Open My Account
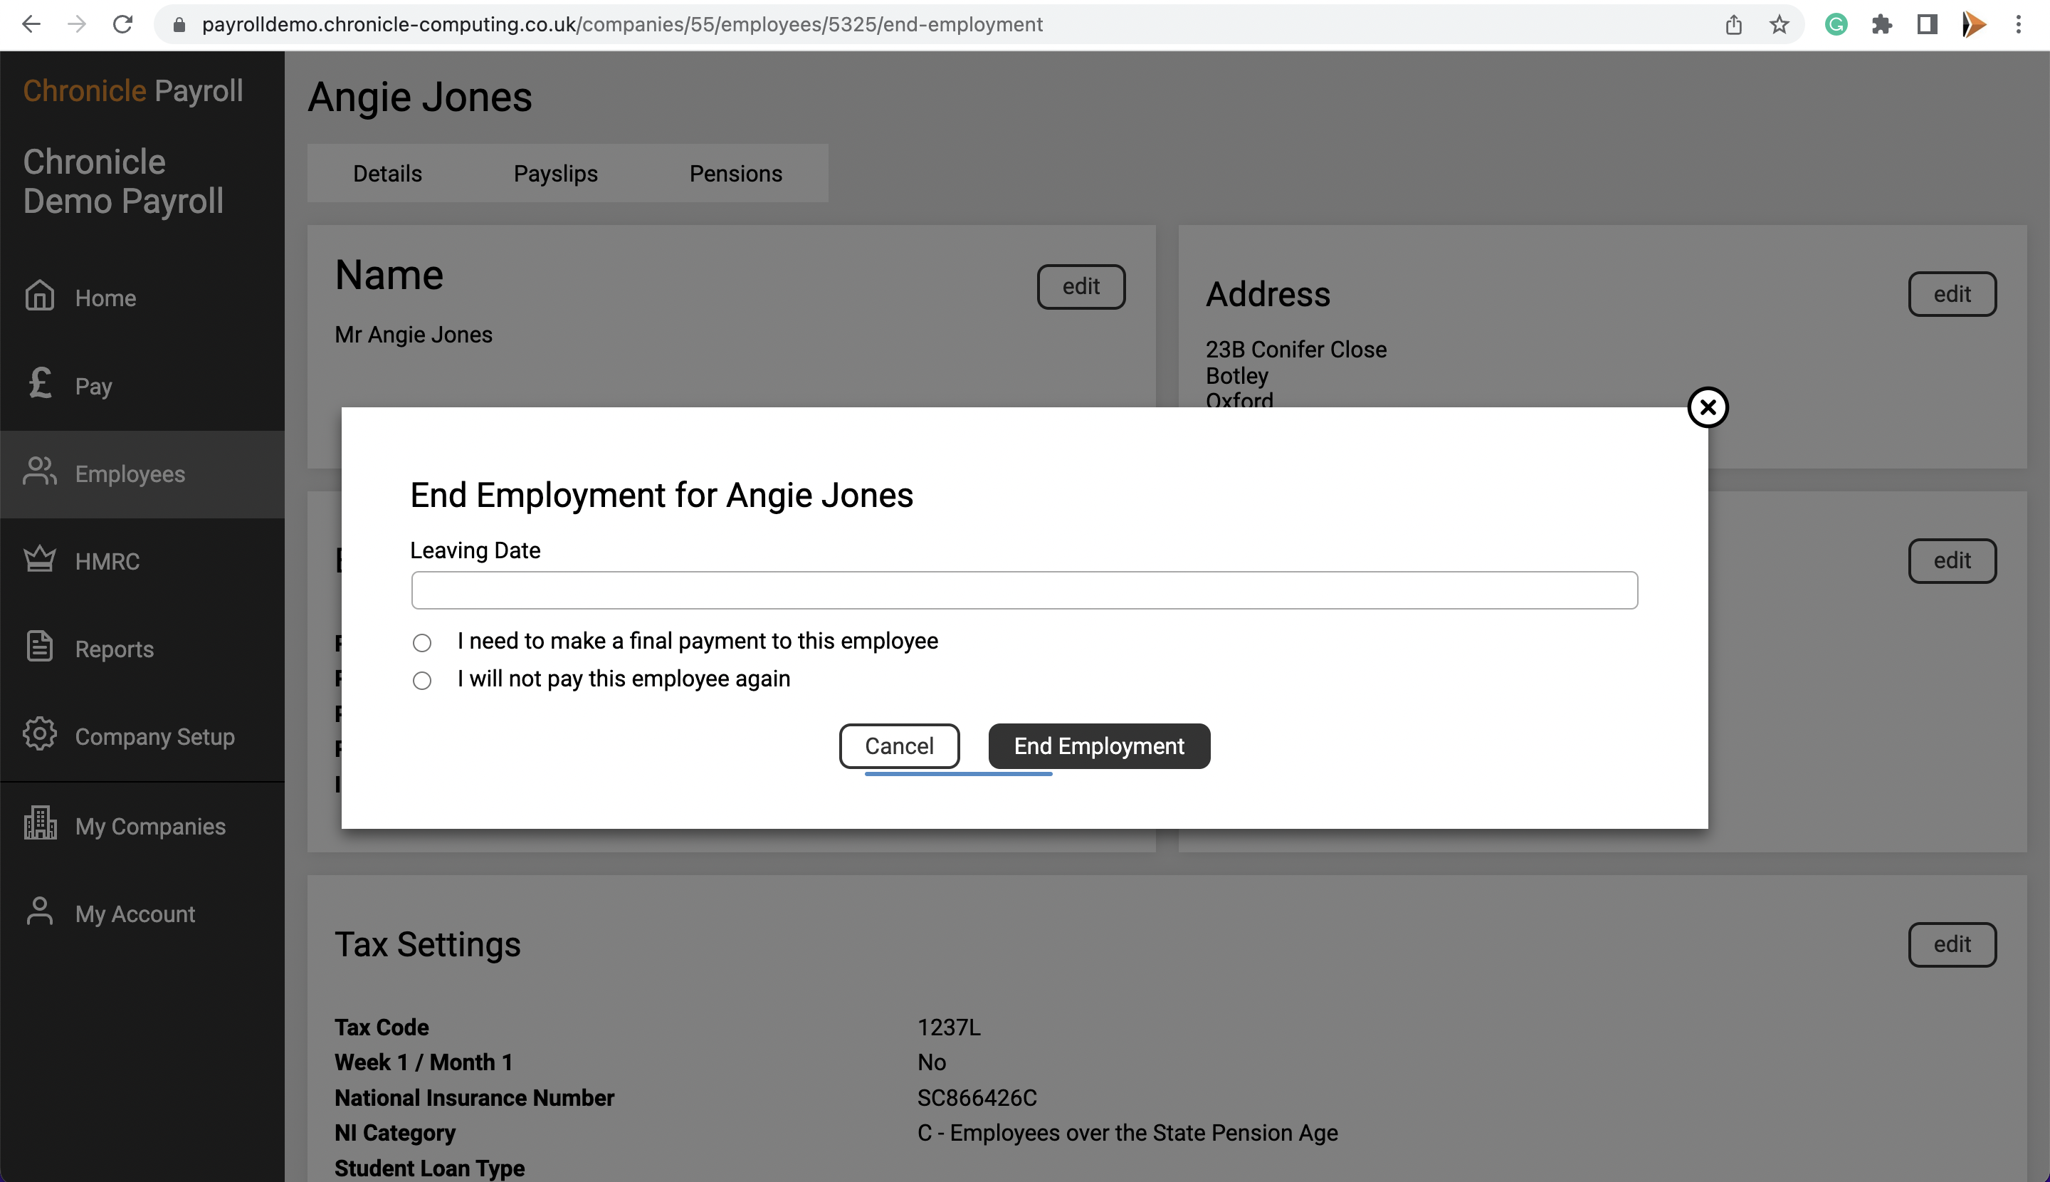Screen dimensions: 2050x1182 (x=135, y=914)
